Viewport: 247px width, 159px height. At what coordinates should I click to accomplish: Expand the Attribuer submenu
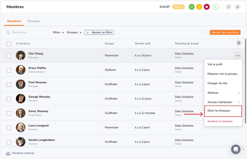(223, 93)
